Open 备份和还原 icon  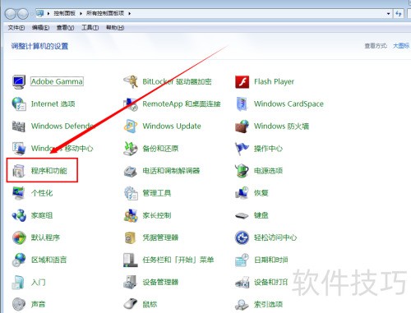click(131, 149)
